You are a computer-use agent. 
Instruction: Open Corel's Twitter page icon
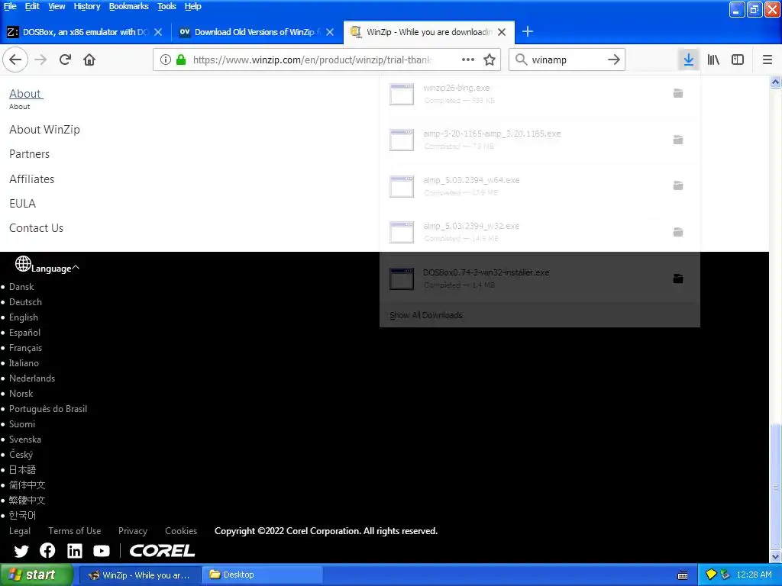coord(21,551)
